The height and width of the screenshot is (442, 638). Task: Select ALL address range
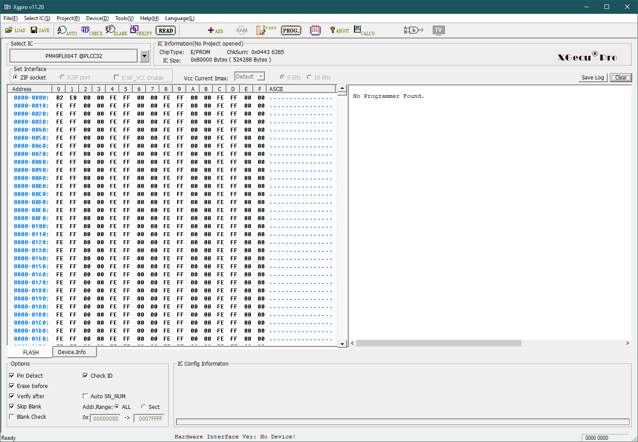point(117,407)
